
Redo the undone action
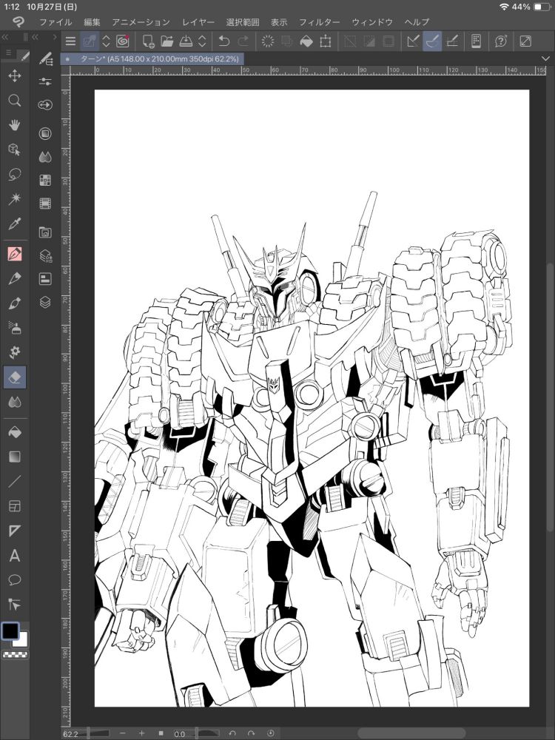[243, 41]
